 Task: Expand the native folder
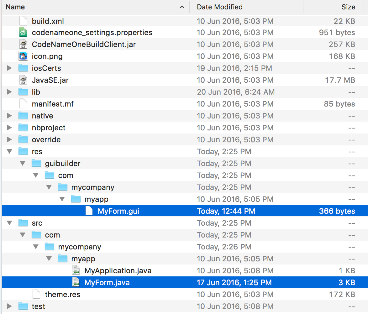(x=9, y=116)
